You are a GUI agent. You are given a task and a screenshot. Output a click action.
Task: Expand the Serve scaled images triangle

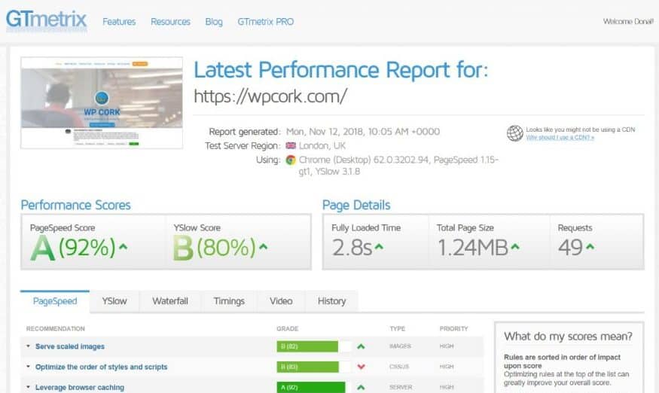click(28, 346)
